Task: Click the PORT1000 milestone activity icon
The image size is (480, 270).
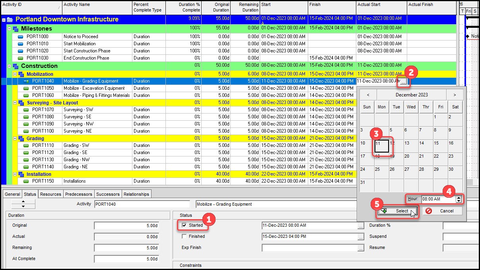Action: pyautogui.click(x=21, y=37)
